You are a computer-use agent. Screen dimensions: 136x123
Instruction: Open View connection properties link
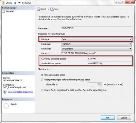(20, 92)
